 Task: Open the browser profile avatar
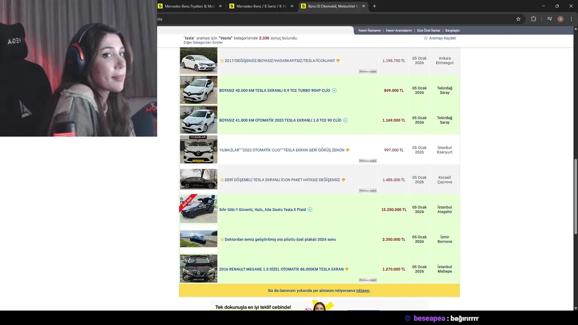pyautogui.click(x=560, y=19)
